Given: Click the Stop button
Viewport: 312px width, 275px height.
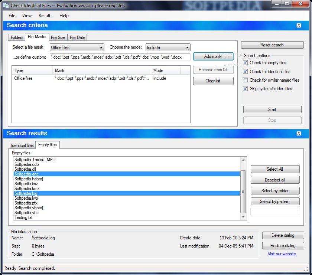Looking at the screenshot, I should [x=272, y=120].
